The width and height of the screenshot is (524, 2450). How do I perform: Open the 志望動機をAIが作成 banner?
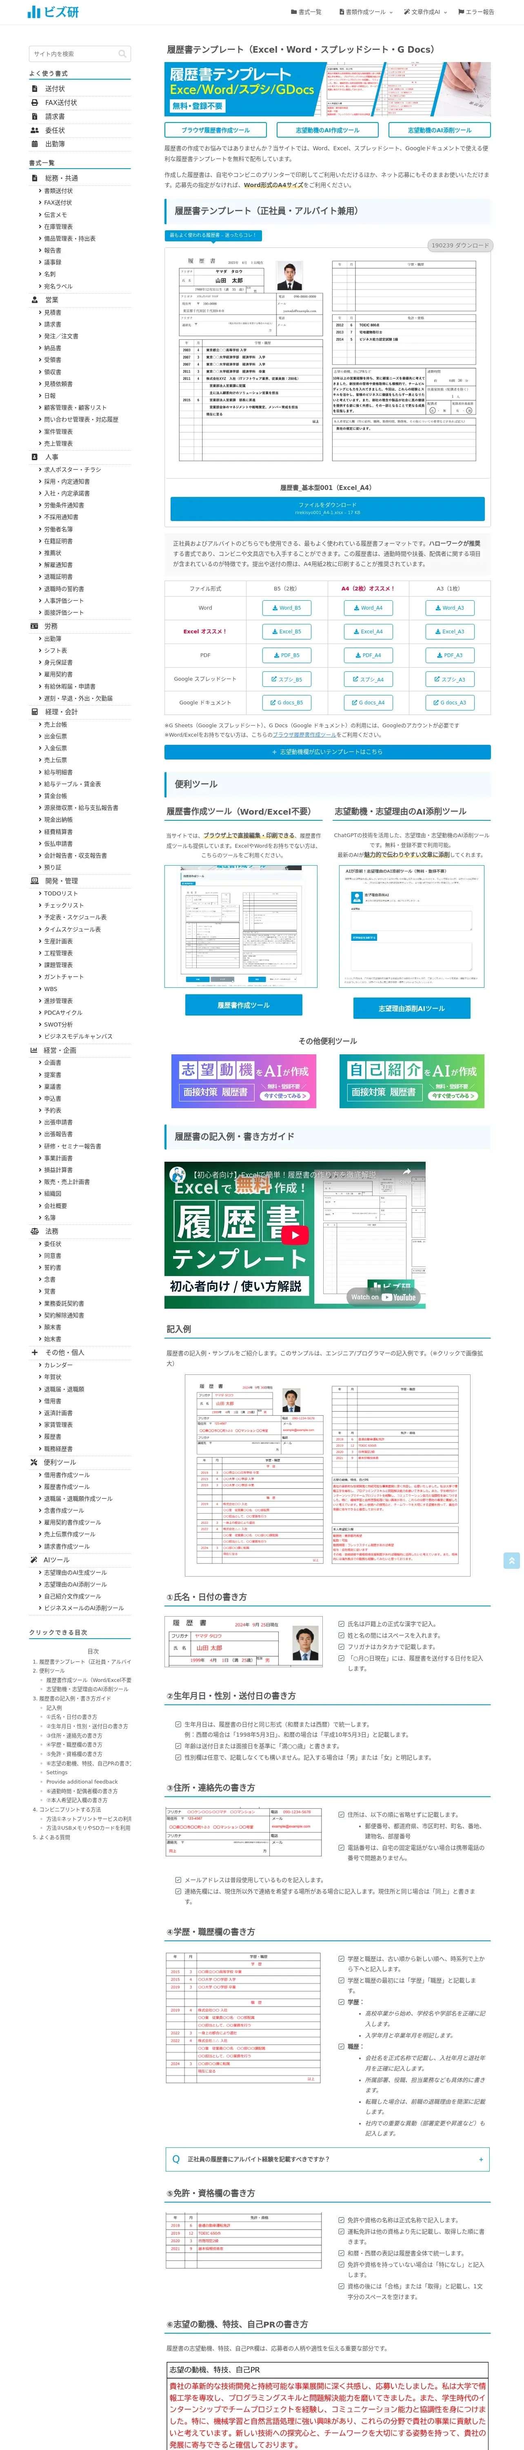point(244,1081)
